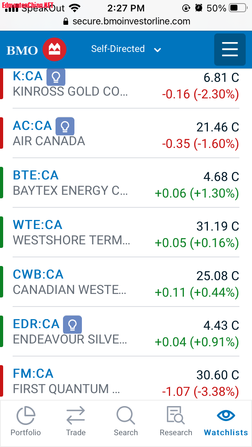Tap the Endeavour Silver price change +0.04

[x=170, y=342]
